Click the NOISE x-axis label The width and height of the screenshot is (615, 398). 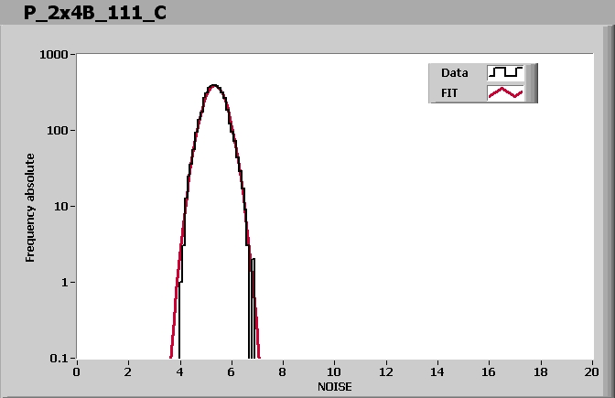(x=334, y=387)
